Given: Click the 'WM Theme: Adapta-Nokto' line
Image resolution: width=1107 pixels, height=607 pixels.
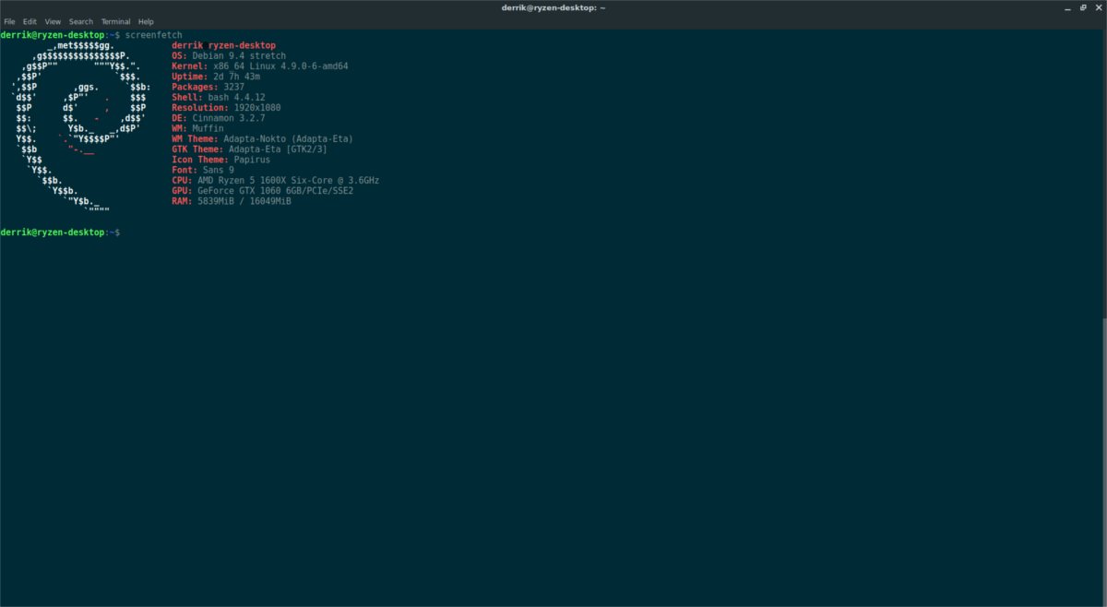Looking at the screenshot, I should (x=263, y=138).
